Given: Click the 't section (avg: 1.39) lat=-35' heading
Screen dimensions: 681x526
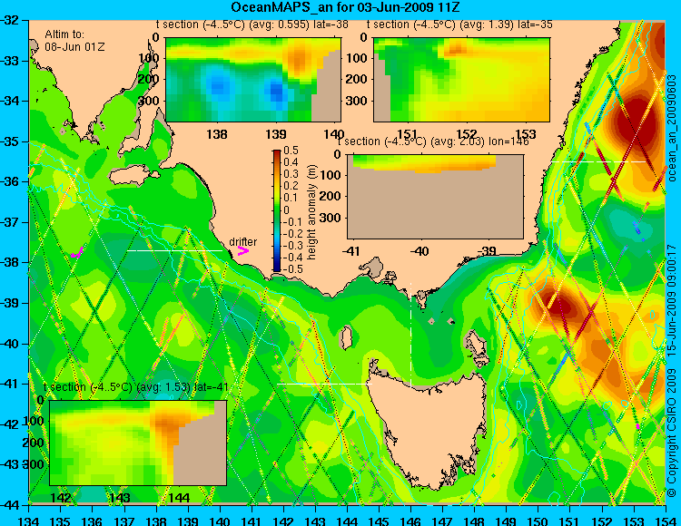Looking at the screenshot, I should (459, 24).
